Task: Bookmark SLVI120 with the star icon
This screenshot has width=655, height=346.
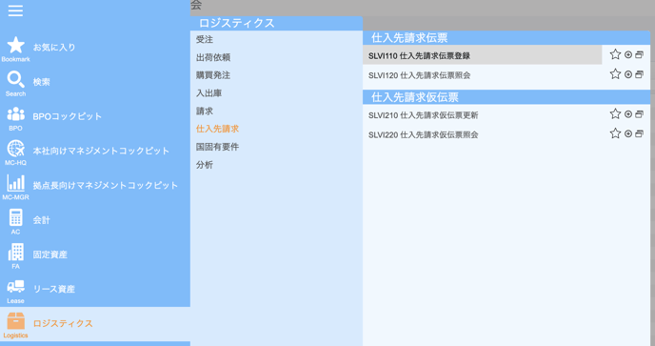Action: [615, 74]
